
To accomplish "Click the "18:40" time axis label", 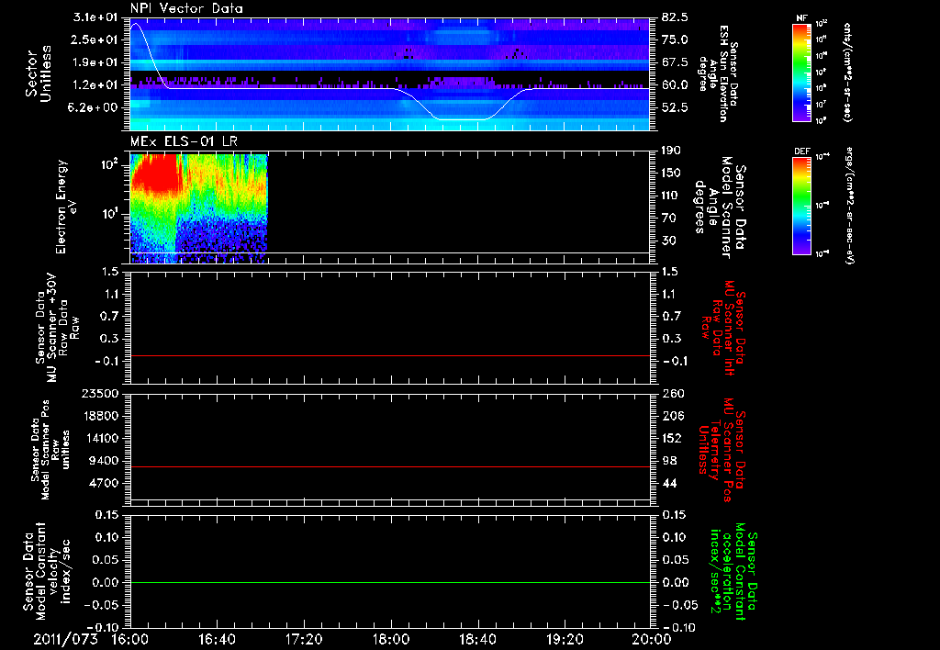I will tap(477, 639).
